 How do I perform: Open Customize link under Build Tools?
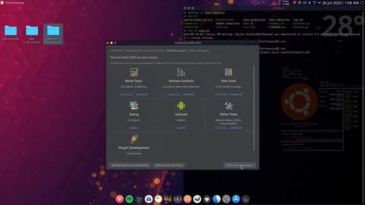127,95
